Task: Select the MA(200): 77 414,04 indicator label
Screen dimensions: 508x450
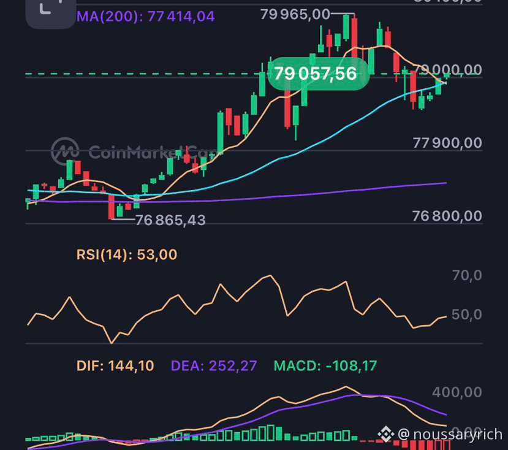Action: (x=145, y=17)
